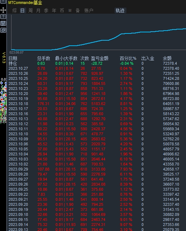Click total lots 176.31

[x=43, y=104]
